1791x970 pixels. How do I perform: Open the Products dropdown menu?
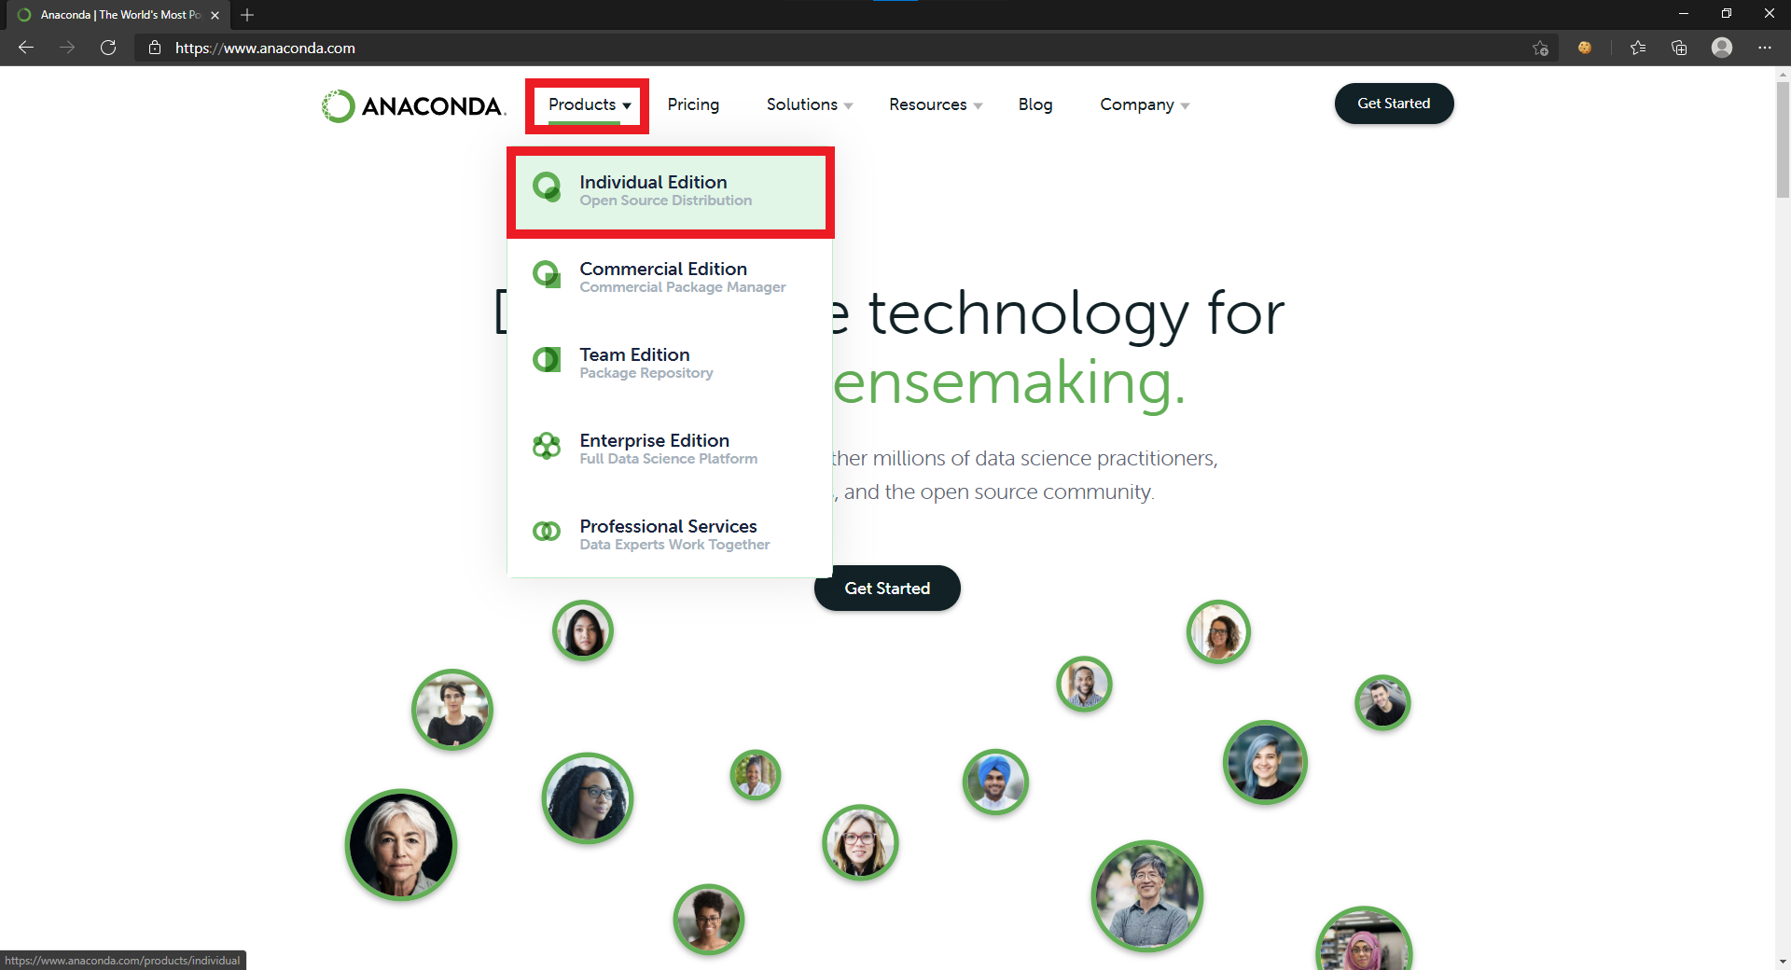(590, 104)
